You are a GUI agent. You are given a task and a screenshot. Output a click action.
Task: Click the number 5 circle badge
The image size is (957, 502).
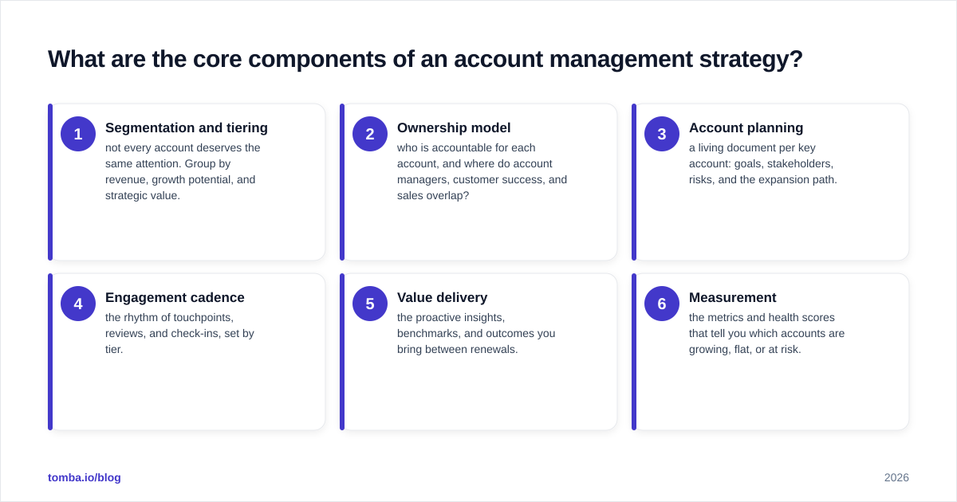pos(370,304)
